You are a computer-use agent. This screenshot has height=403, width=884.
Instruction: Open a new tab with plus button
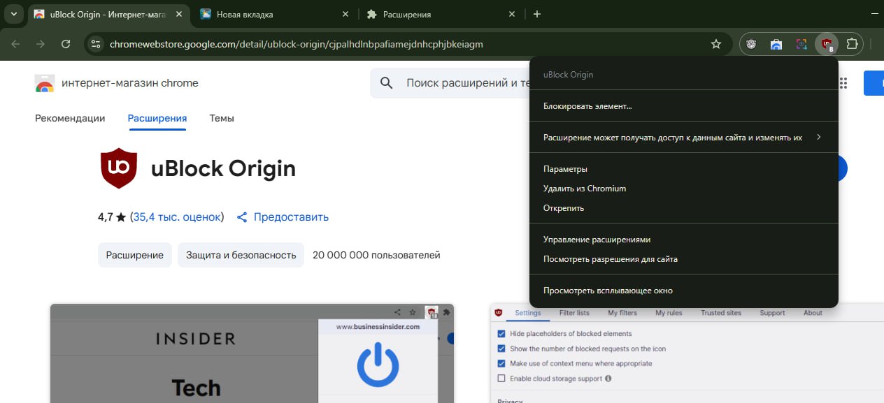coord(536,14)
